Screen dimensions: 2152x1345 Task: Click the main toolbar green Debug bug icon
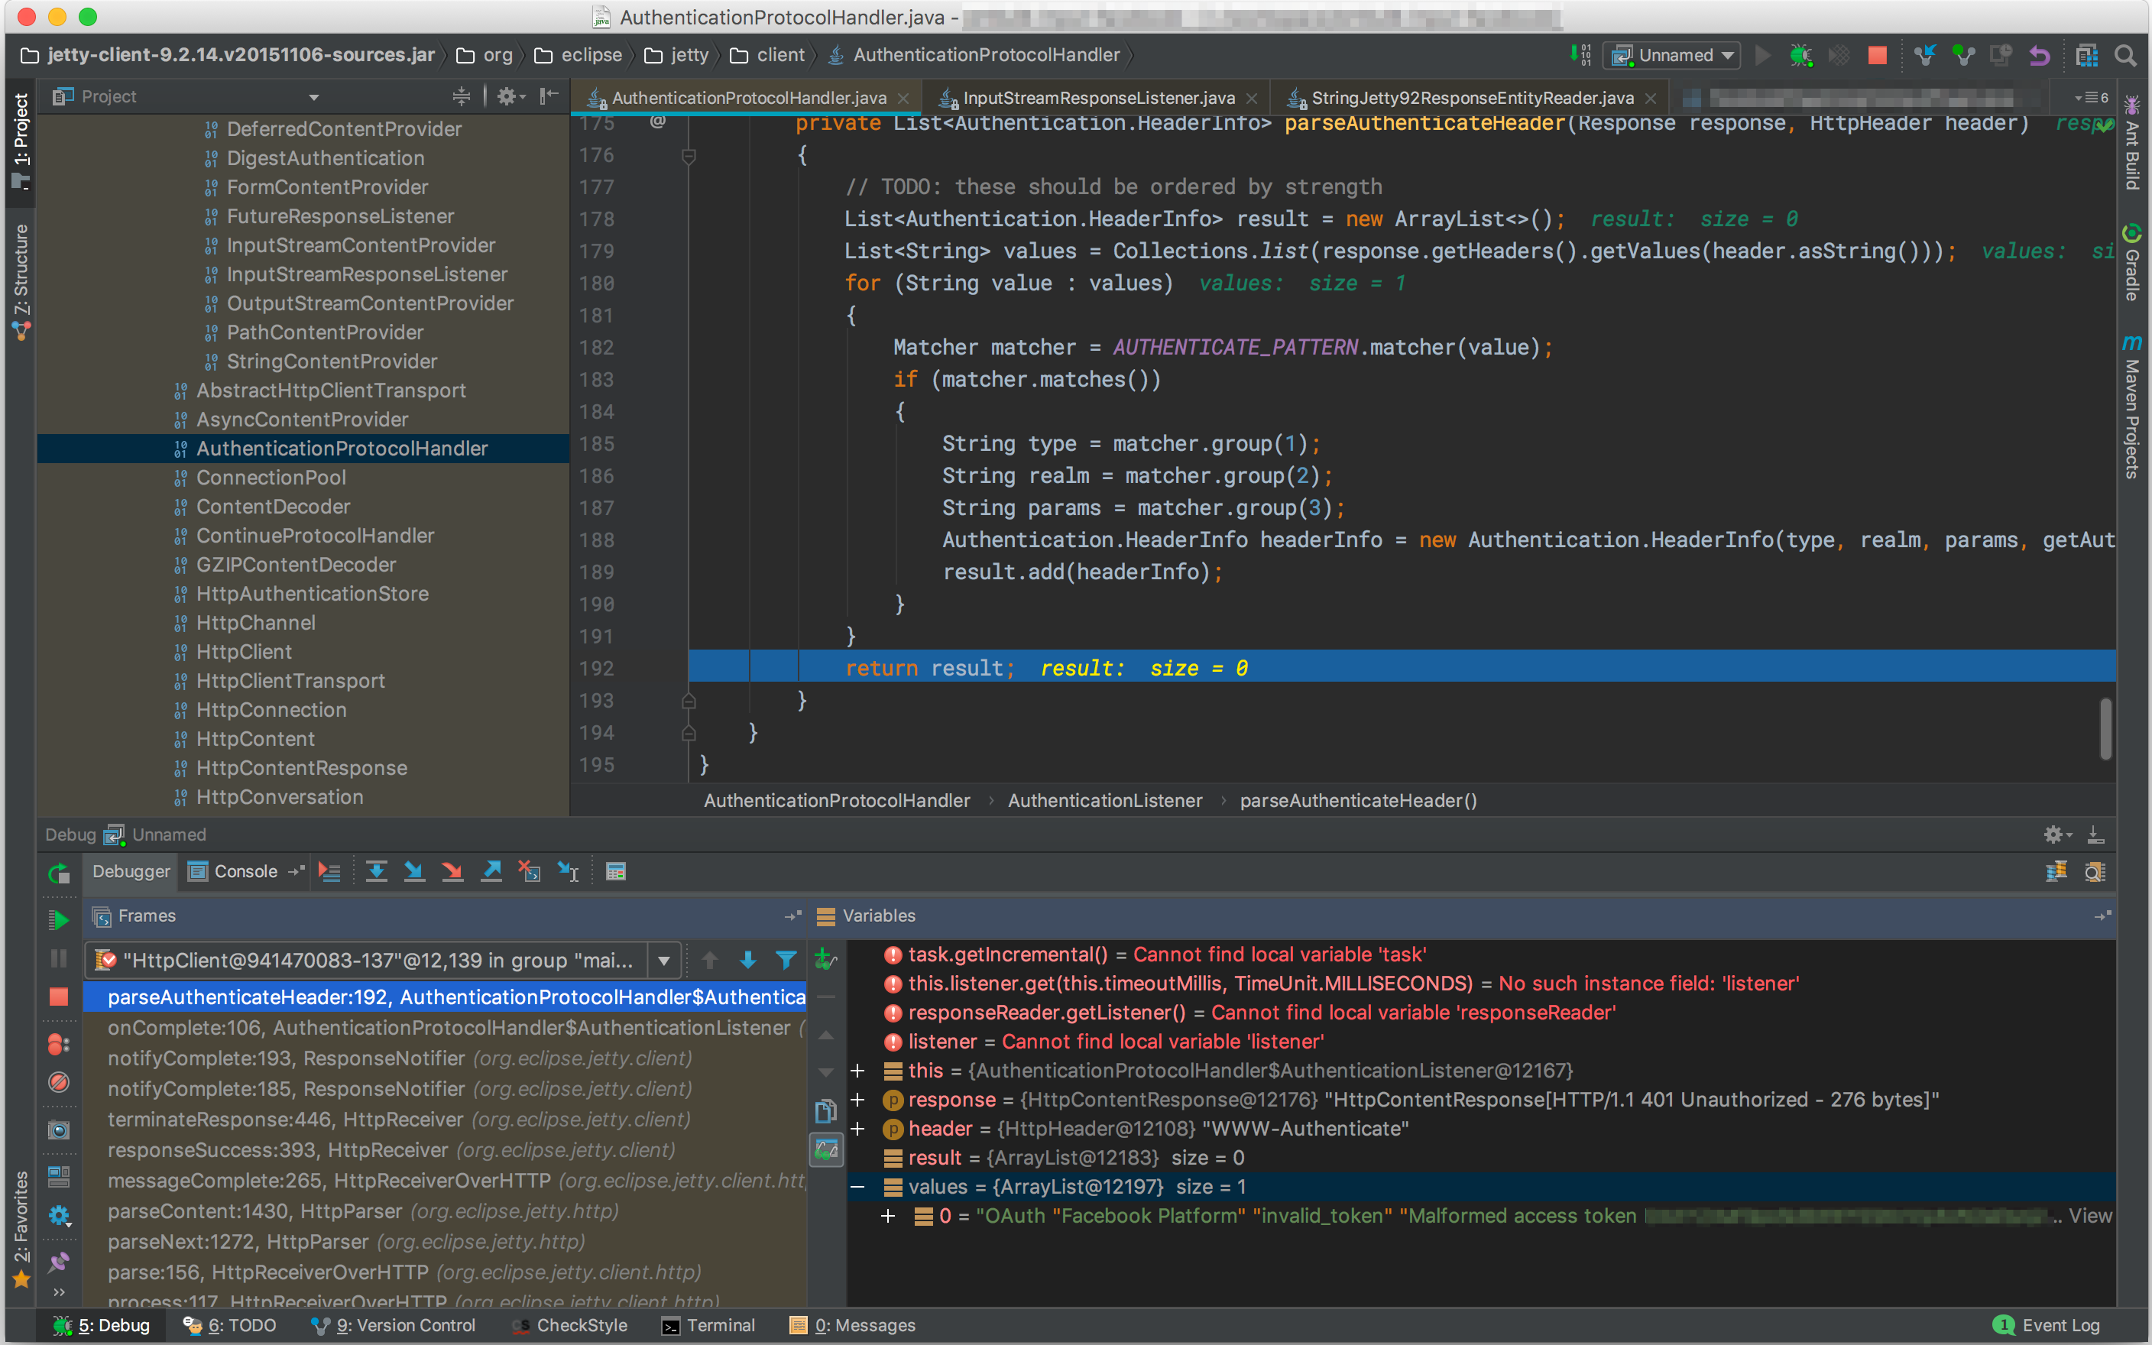tap(1800, 55)
